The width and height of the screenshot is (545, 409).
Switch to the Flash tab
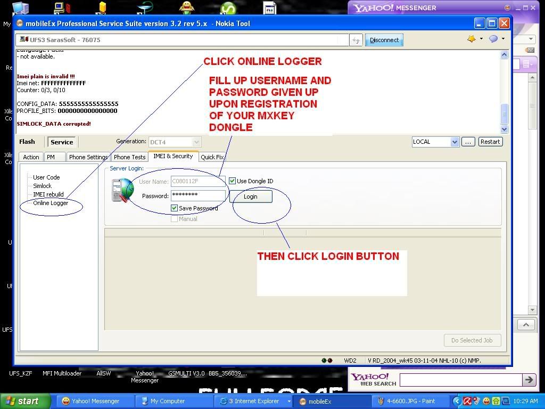click(27, 142)
